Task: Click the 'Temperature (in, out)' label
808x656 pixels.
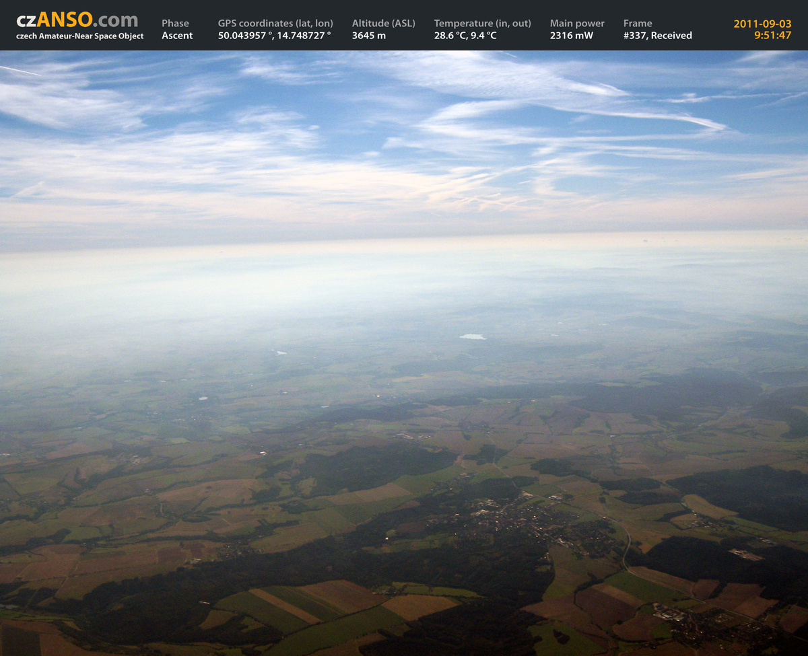Action: tap(483, 24)
